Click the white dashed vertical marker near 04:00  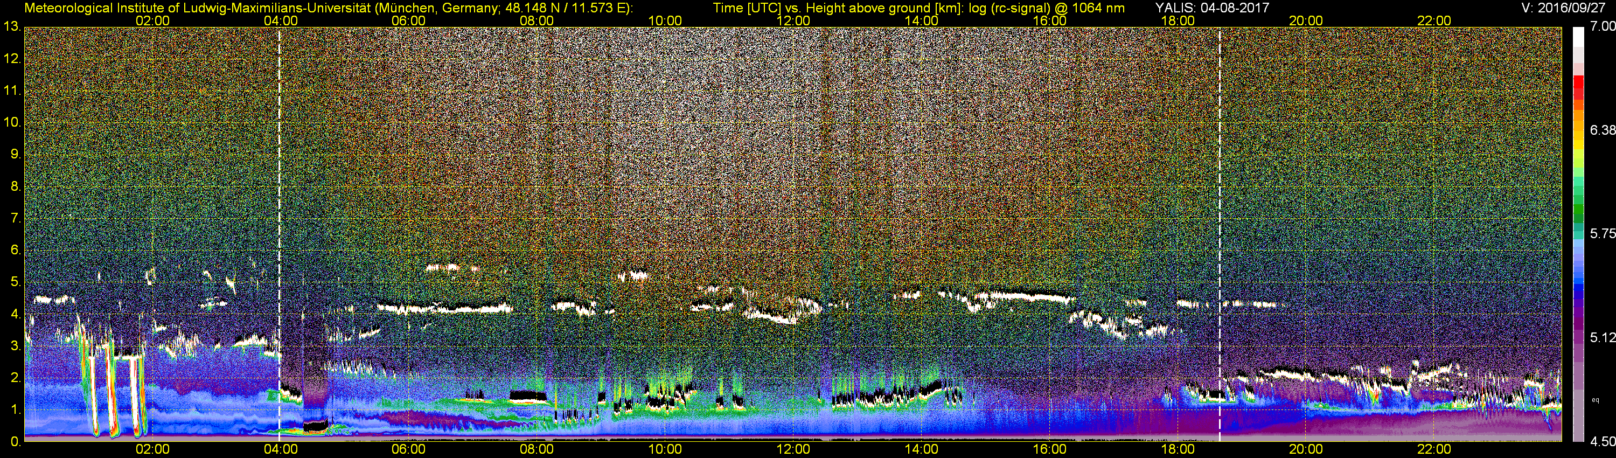pyautogui.click(x=279, y=233)
